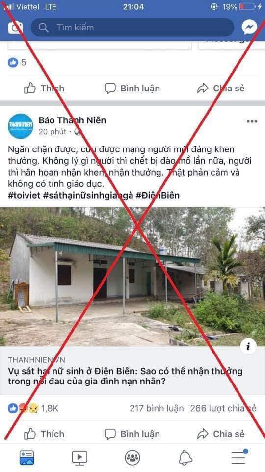Open Báo Thanh Niên profile avatar

[21, 126]
